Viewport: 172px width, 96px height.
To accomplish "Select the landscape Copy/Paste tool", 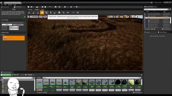I will coord(78,13).
